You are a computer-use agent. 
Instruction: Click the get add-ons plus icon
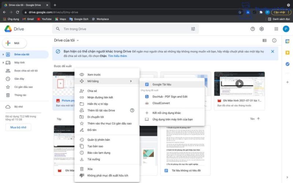tap(288, 82)
